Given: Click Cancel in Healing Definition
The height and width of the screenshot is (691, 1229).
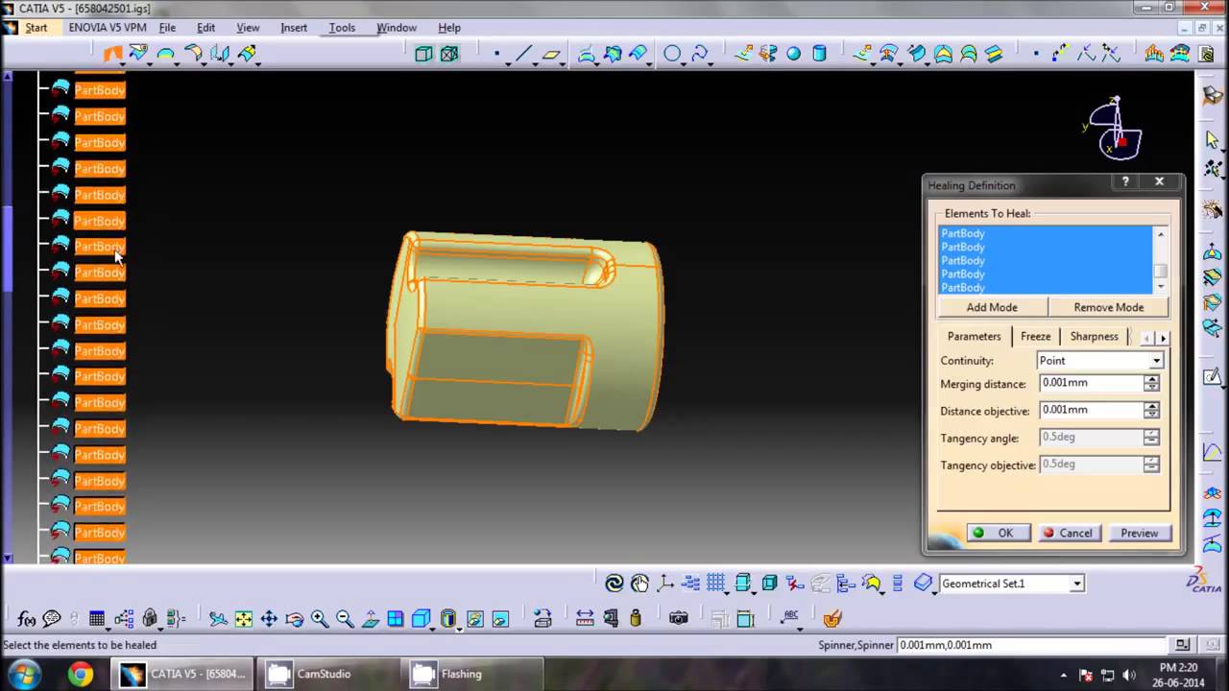Looking at the screenshot, I should pyautogui.click(x=1069, y=533).
